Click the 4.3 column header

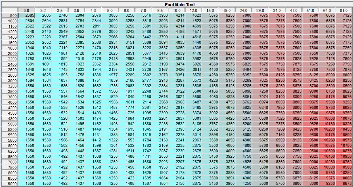(x=93, y=10)
